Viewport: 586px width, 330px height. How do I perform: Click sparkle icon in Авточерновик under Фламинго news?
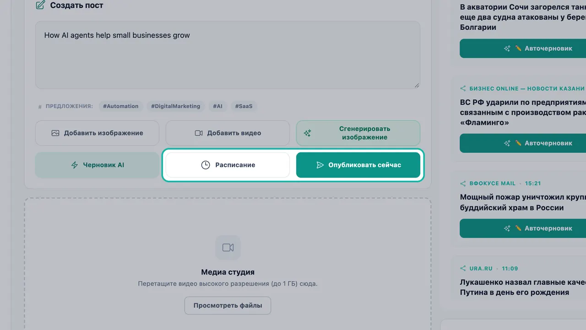(507, 143)
